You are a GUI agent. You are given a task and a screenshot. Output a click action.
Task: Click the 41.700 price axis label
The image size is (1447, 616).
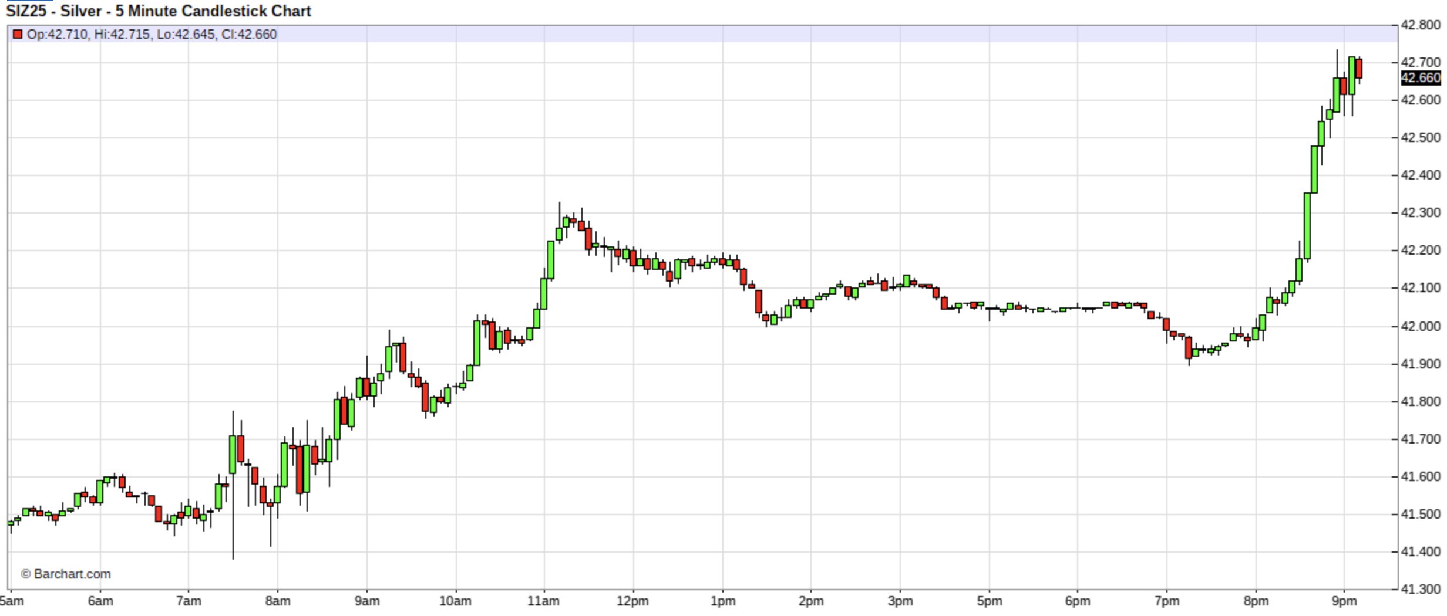click(1421, 439)
